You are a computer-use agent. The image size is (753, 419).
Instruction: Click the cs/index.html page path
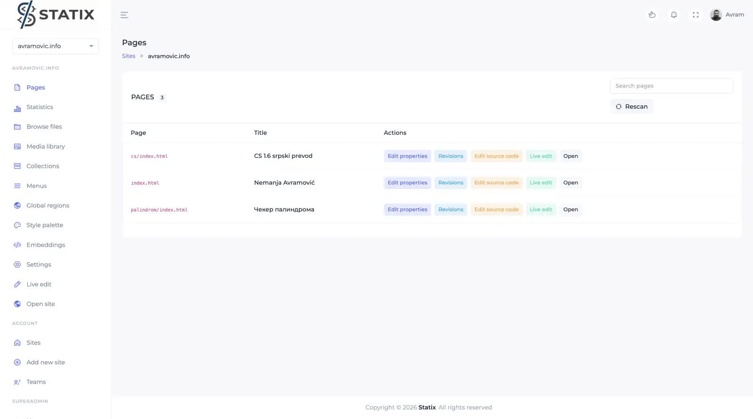(x=149, y=157)
